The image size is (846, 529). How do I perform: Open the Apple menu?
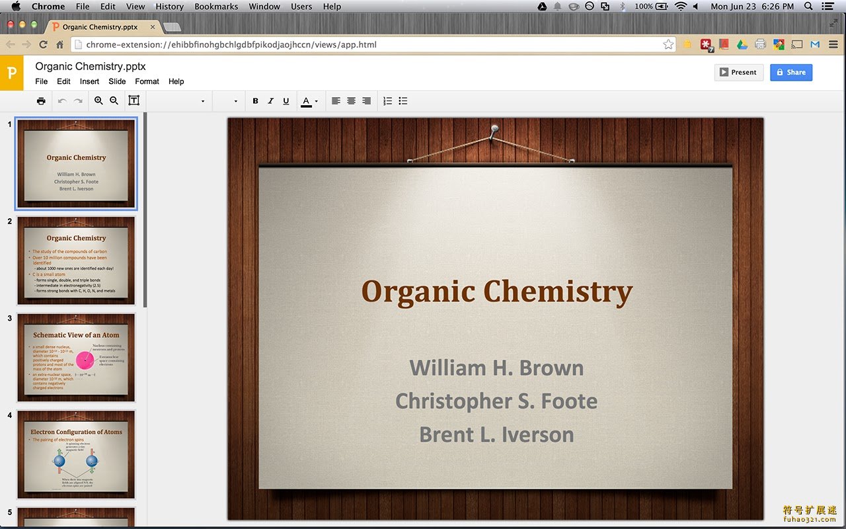pos(16,7)
